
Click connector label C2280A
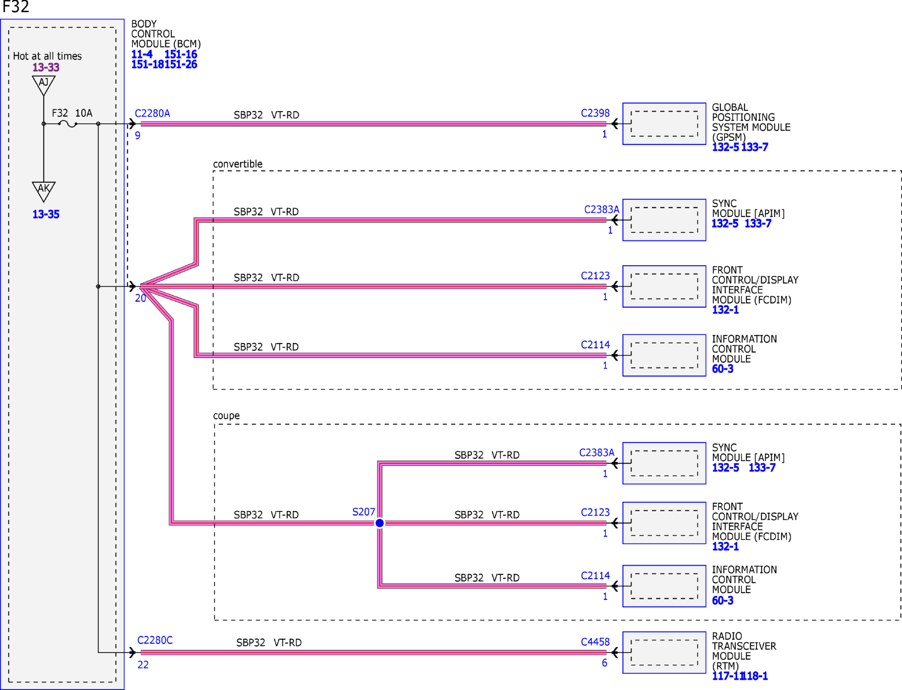[x=152, y=114]
